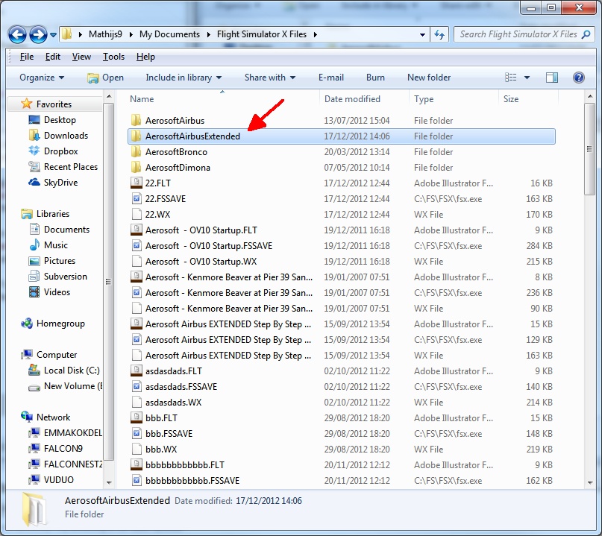The image size is (602, 536).
Task: Open the Dropbox favorite icon
Action: 34,151
